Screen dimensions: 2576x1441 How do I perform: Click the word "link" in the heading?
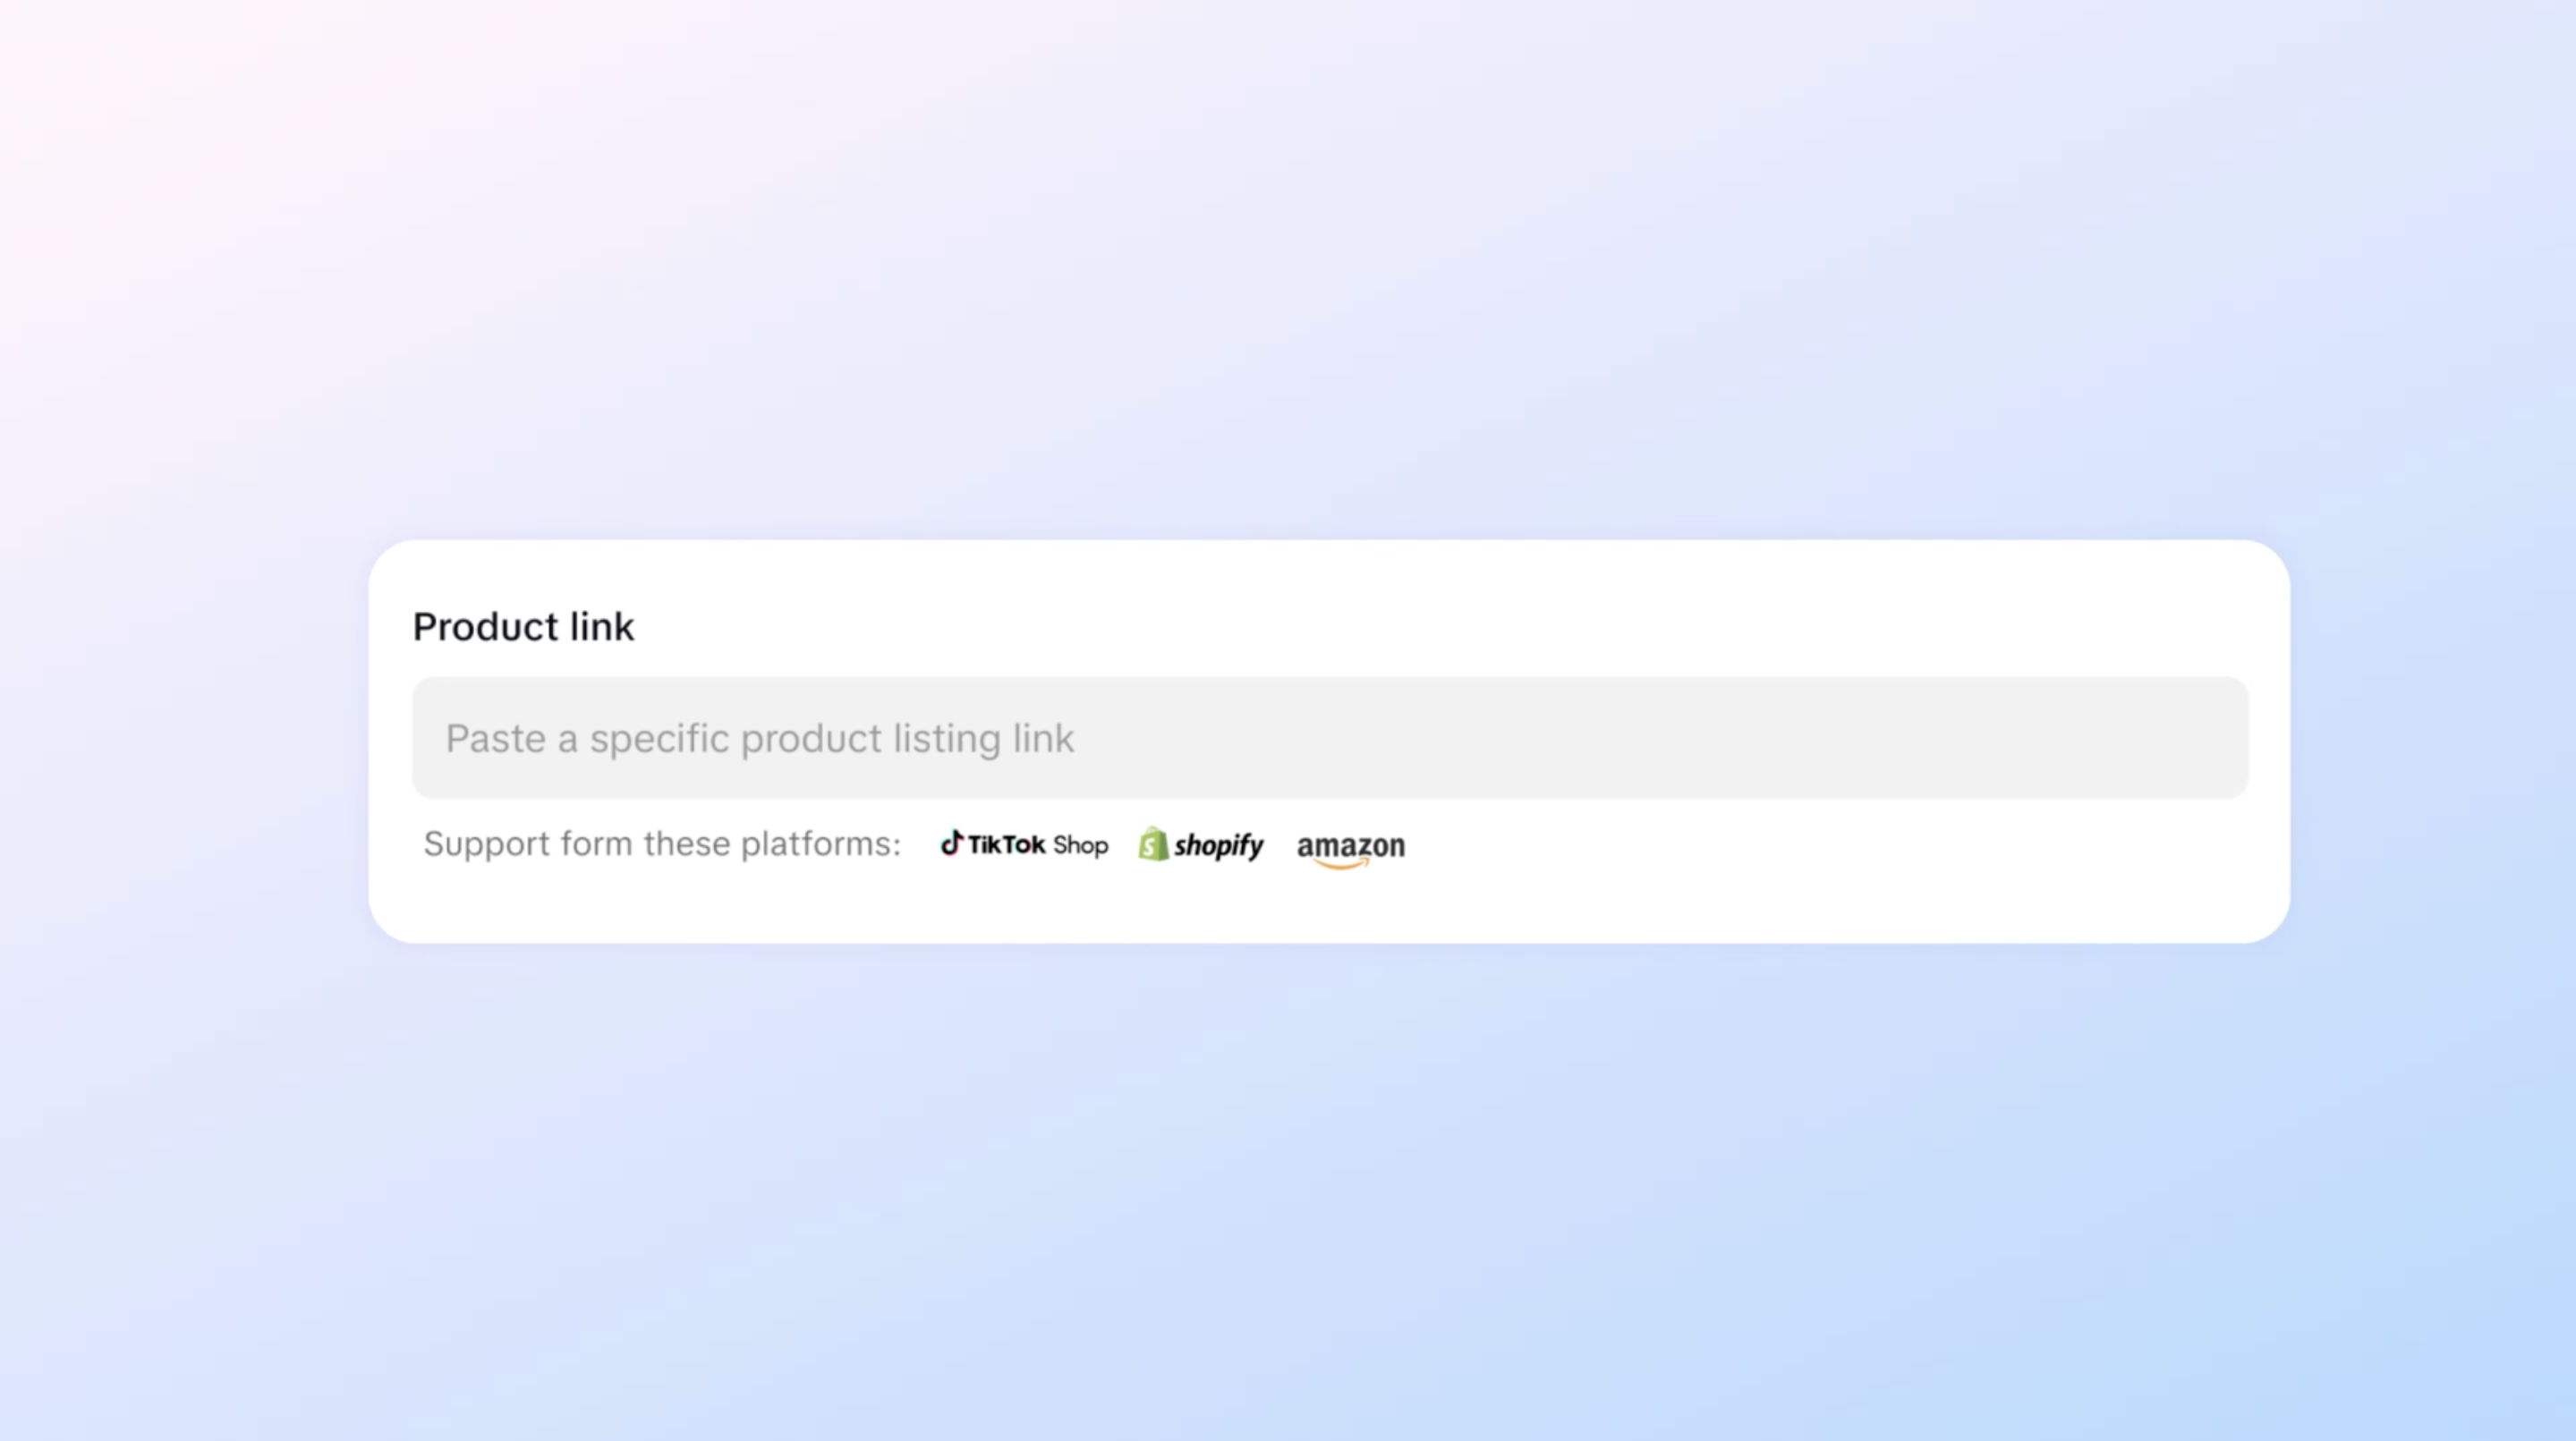[602, 627]
